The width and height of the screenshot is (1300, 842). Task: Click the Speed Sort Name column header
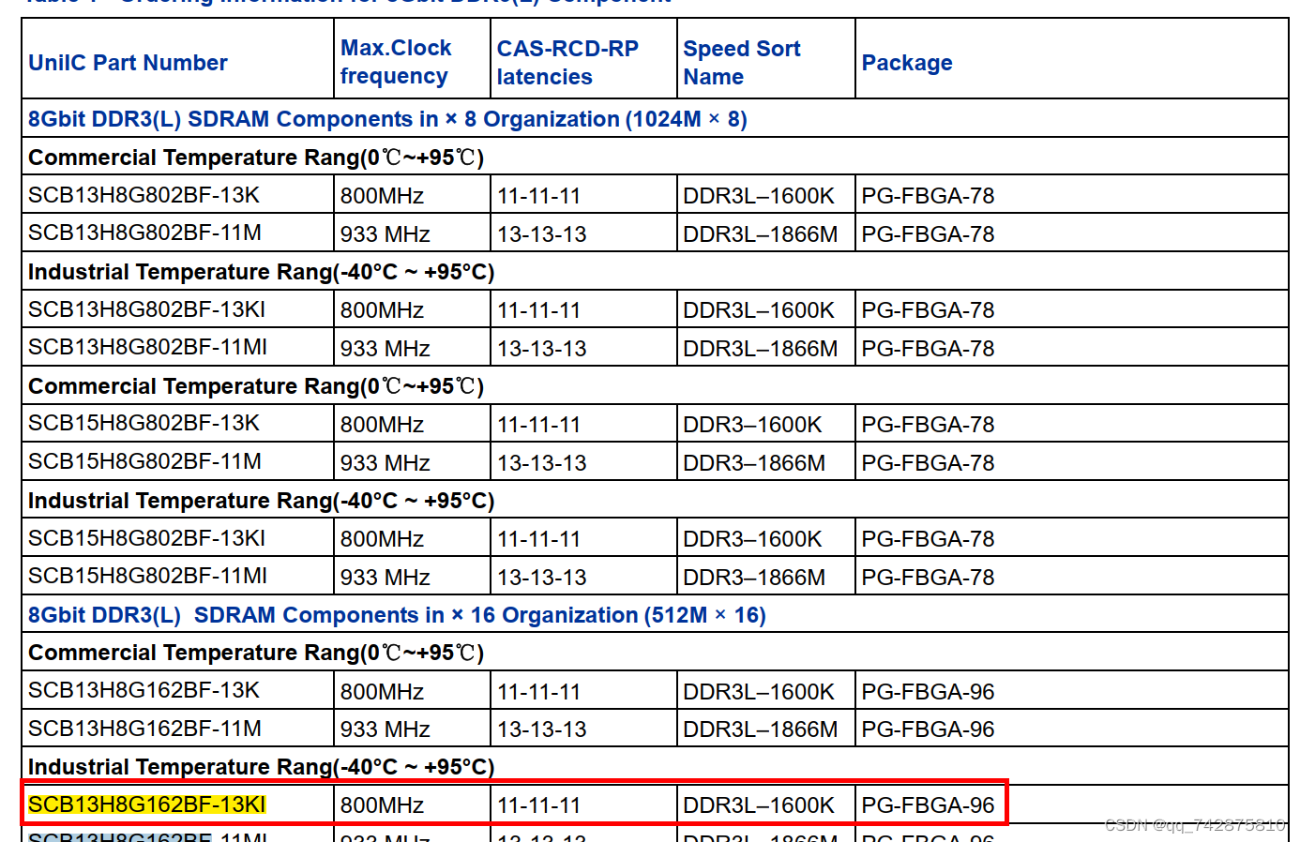(x=741, y=63)
